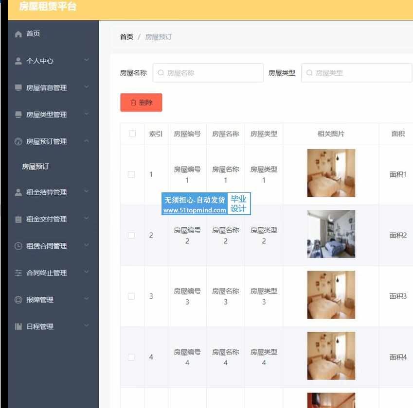This screenshot has width=413, height=408.
Task: Click the circular icon beside 报障管理
Action: point(18,300)
